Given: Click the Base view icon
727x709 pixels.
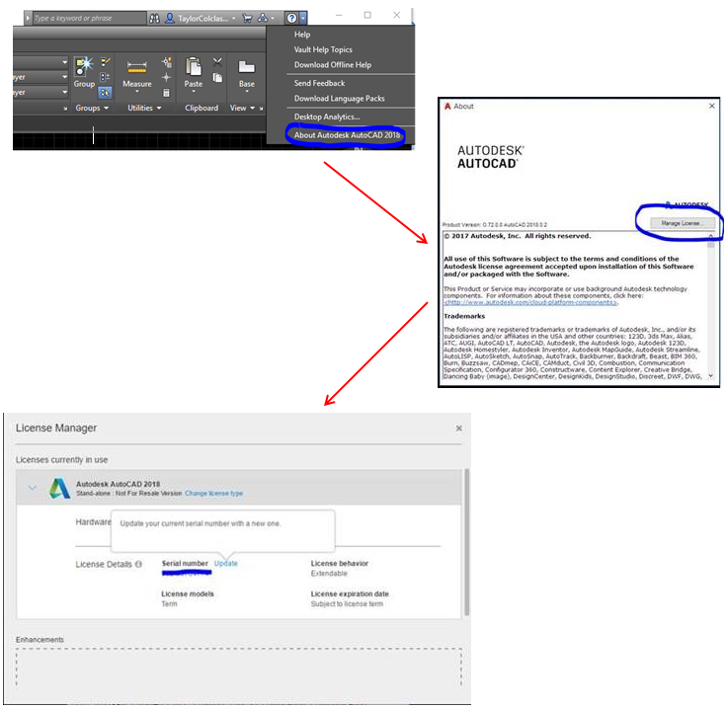Looking at the screenshot, I should point(246,67).
